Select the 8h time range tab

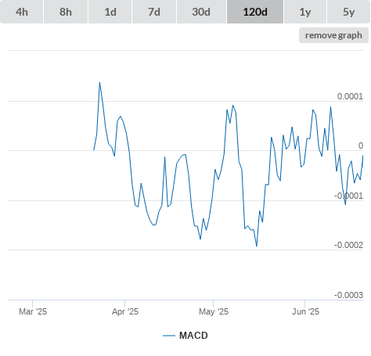[x=66, y=12]
